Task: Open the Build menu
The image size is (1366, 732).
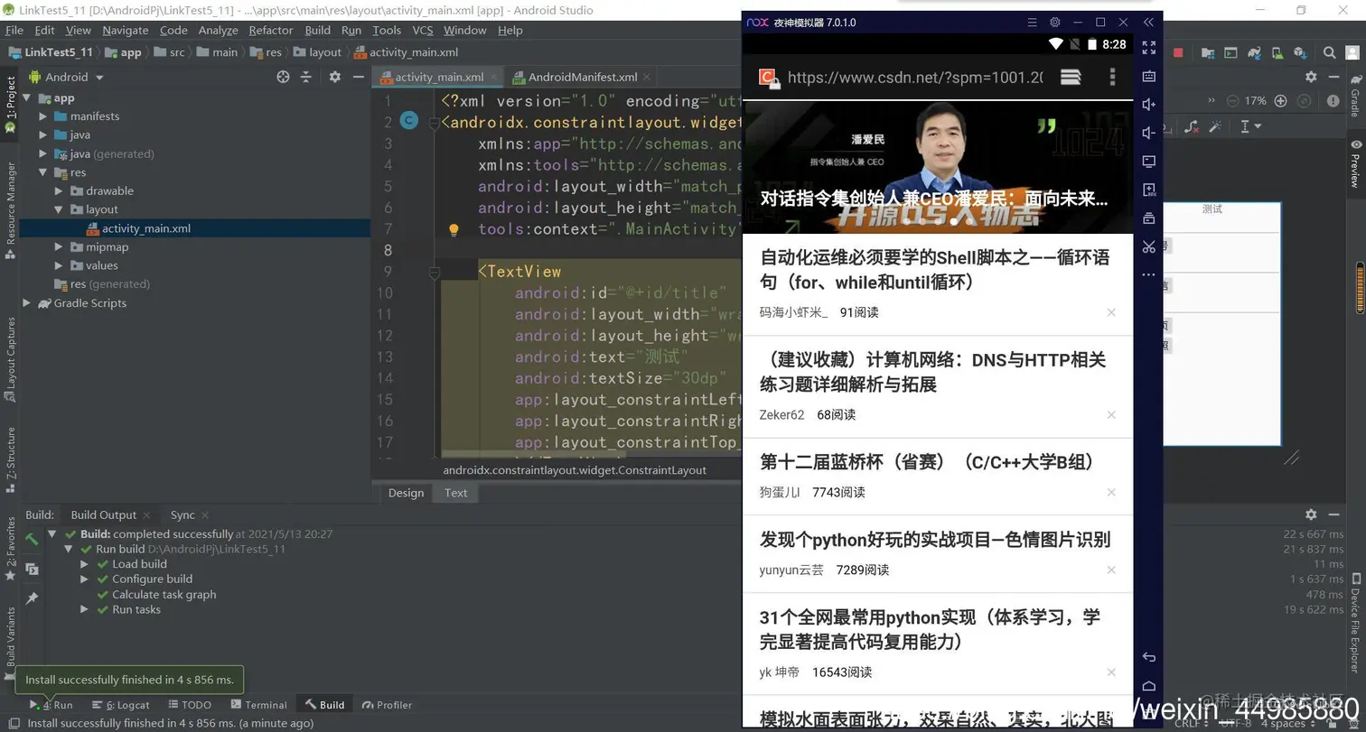Action: 318,30
